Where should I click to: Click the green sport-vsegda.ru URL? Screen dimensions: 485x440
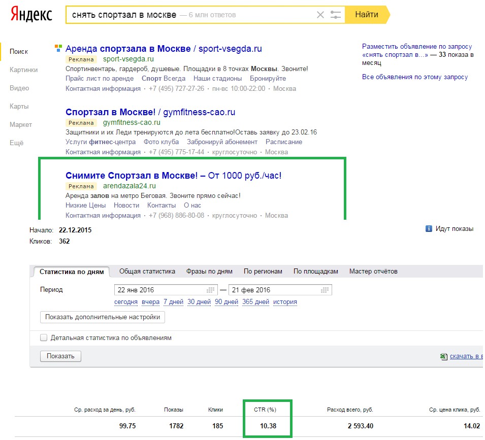(x=128, y=59)
